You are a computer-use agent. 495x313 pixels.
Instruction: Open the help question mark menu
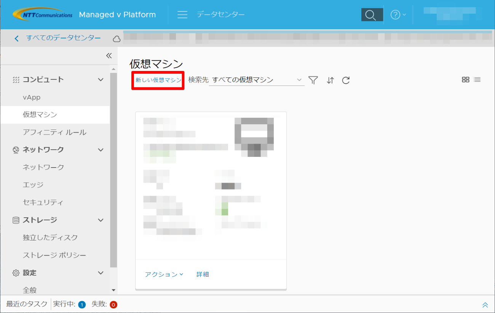398,15
